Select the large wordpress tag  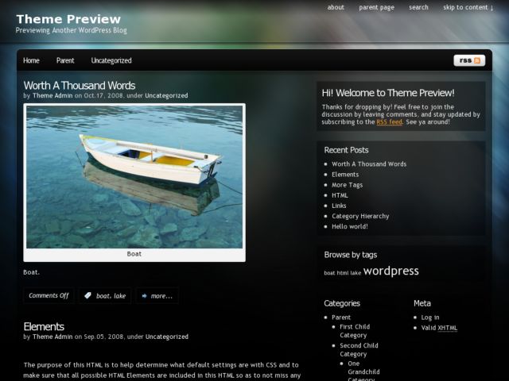[390, 271]
